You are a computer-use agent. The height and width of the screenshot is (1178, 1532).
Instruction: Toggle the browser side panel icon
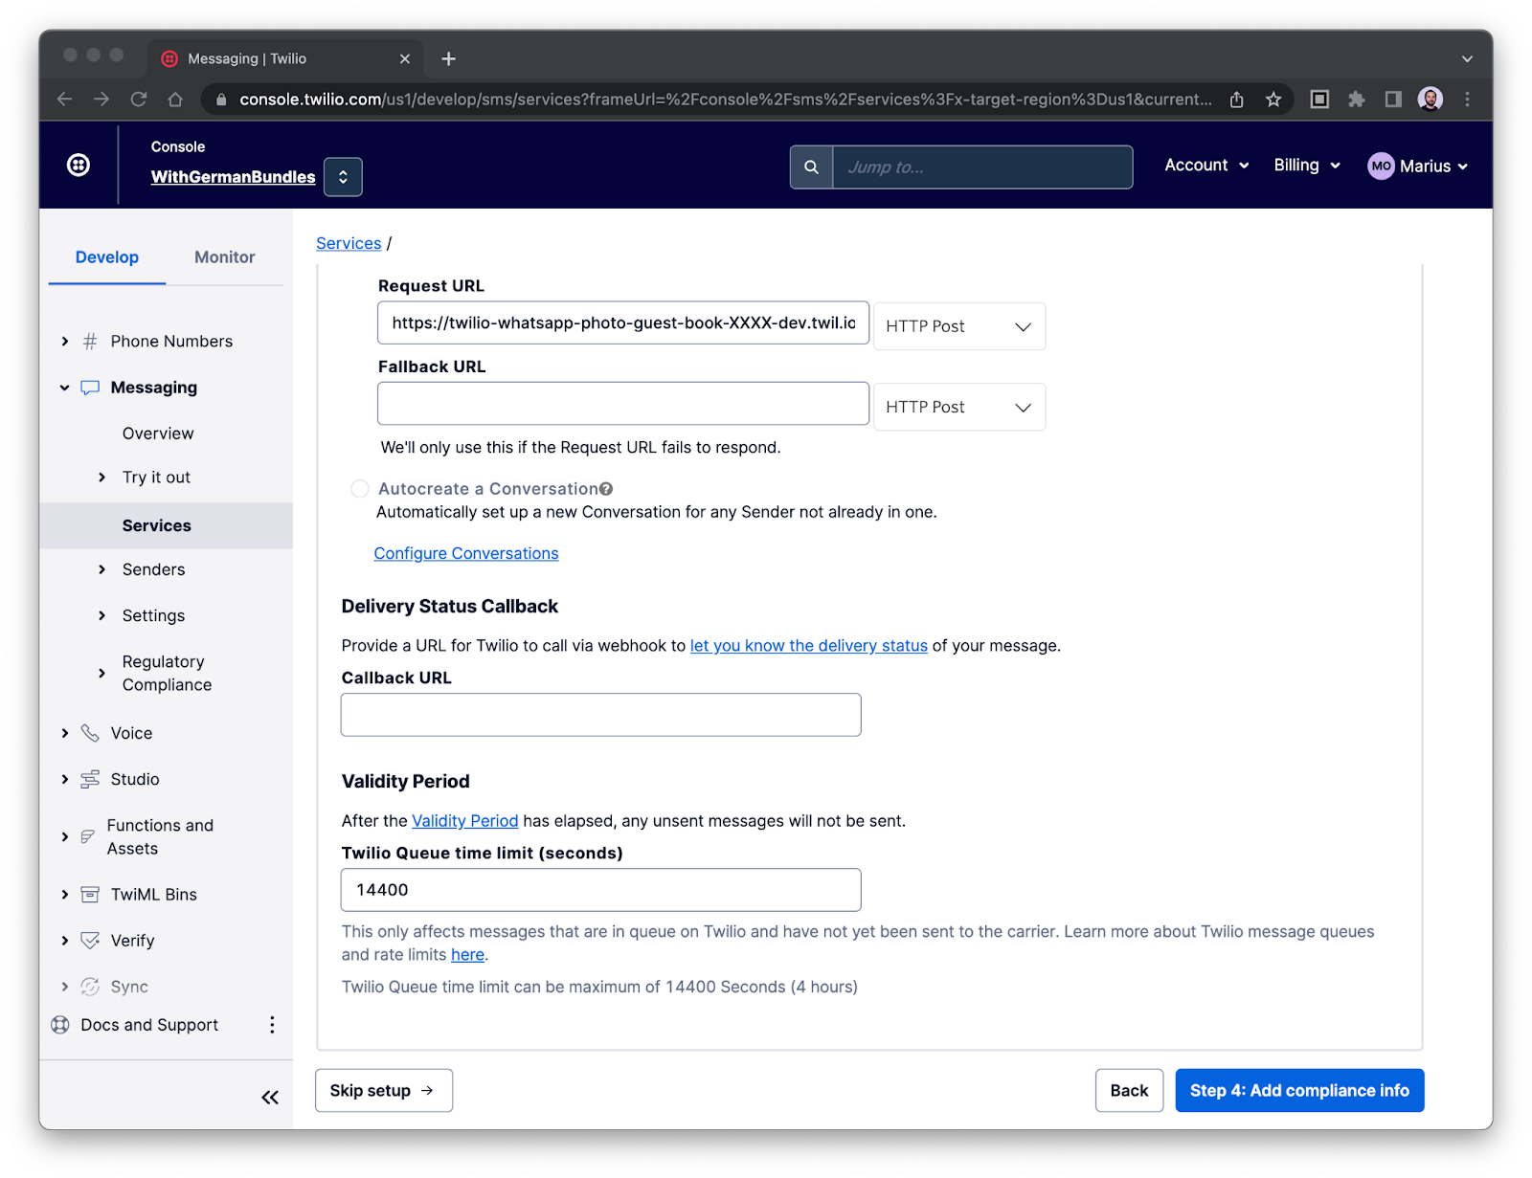tap(1393, 100)
